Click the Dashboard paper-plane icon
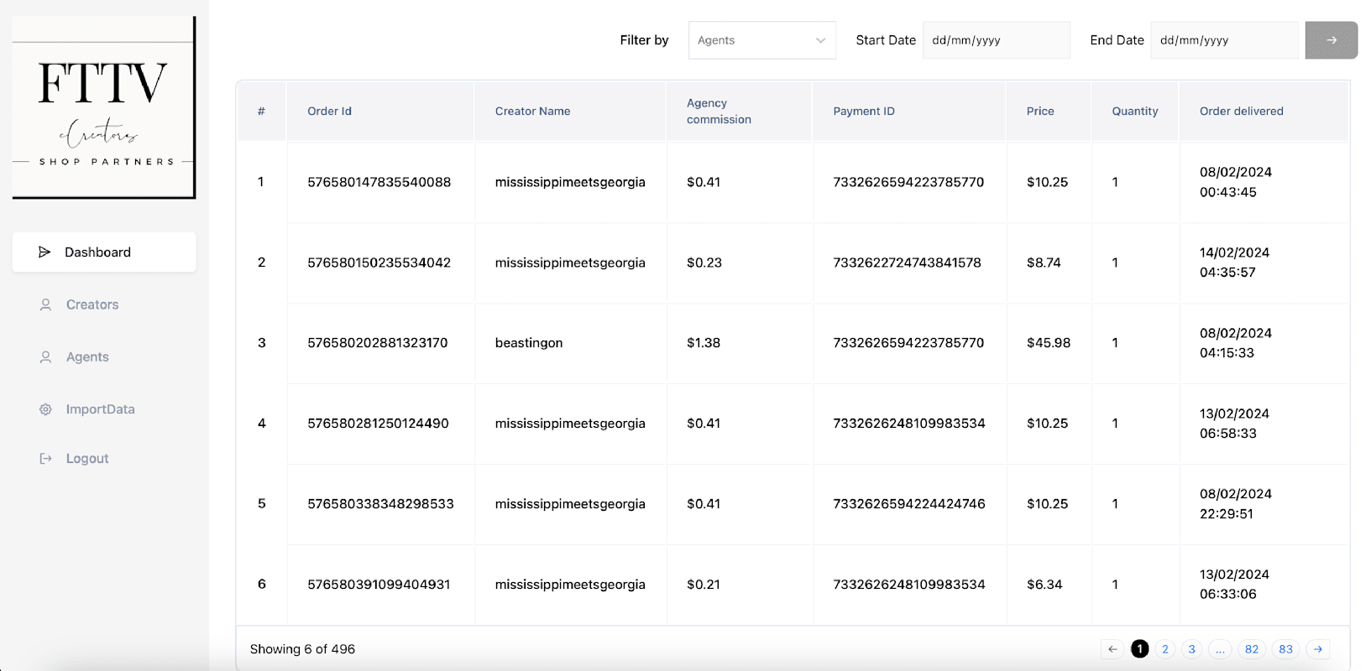This screenshot has width=1371, height=671. (44, 252)
